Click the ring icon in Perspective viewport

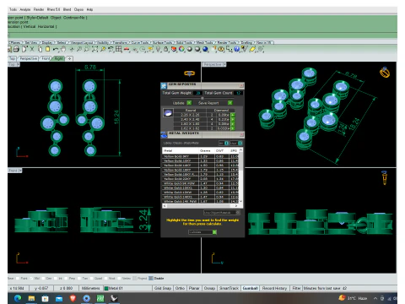[x=385, y=72]
